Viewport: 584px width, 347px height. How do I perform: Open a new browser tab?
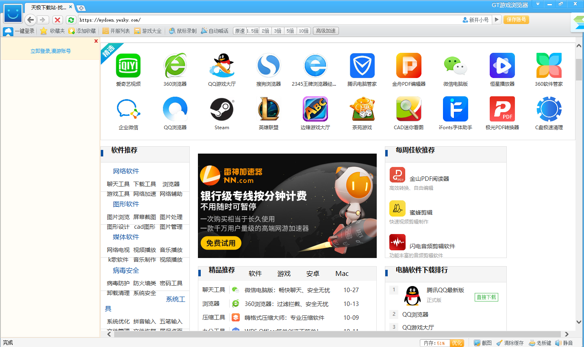point(81,8)
